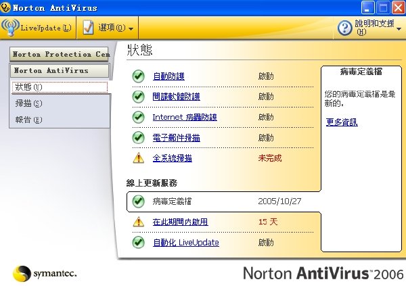Click the Options clipboard checkmark icon
406x286 pixels.
[88, 28]
